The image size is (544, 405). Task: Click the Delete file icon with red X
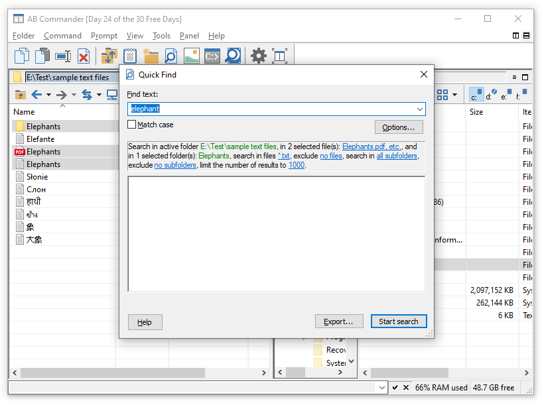[84, 56]
